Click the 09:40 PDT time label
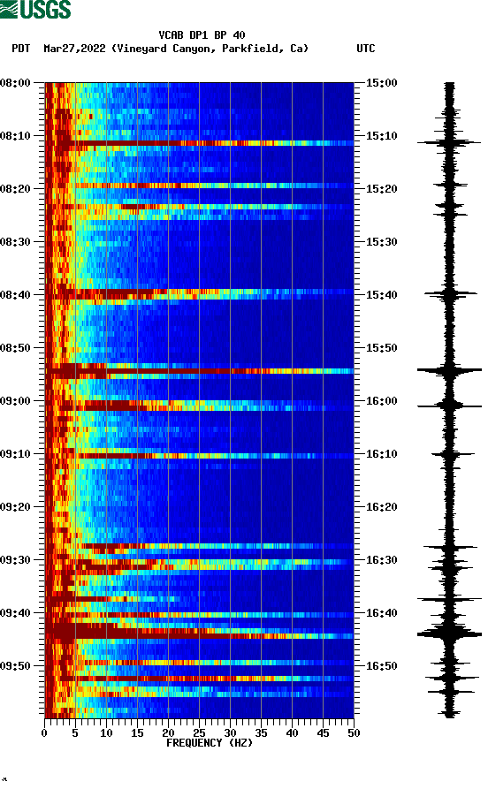The height and width of the screenshot is (789, 488). [15, 613]
